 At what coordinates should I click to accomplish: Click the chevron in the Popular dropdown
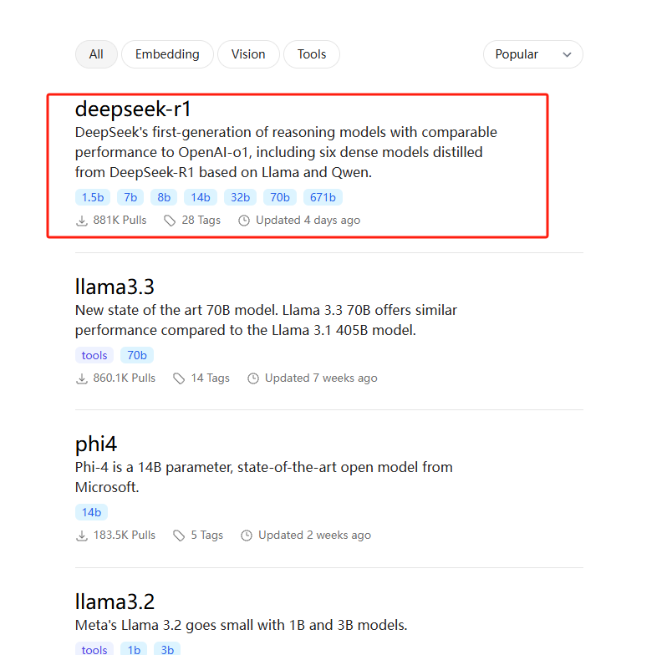coord(567,54)
